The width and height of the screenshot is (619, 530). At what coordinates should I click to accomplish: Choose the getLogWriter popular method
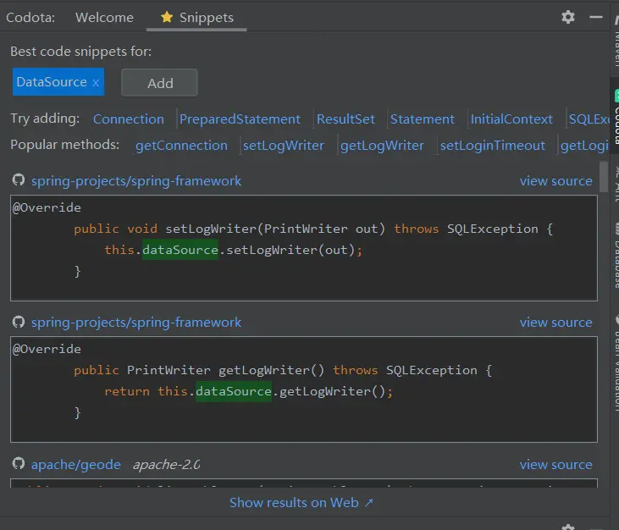[x=382, y=146]
